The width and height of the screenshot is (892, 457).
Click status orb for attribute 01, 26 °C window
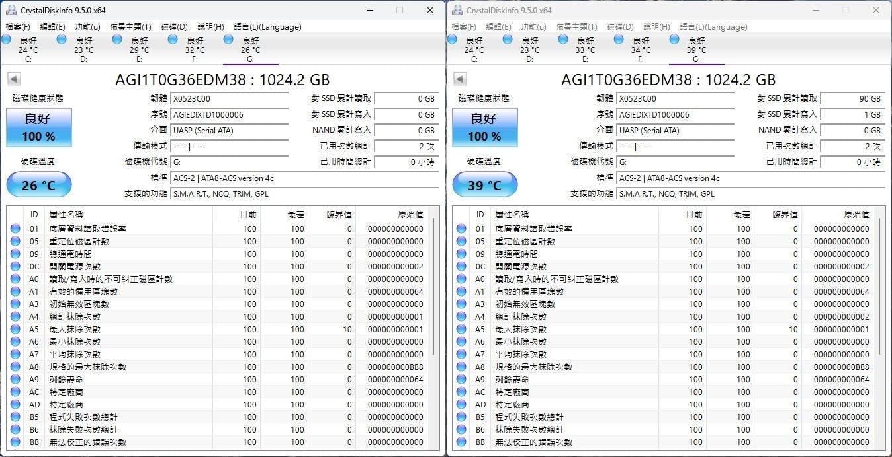(x=15, y=229)
